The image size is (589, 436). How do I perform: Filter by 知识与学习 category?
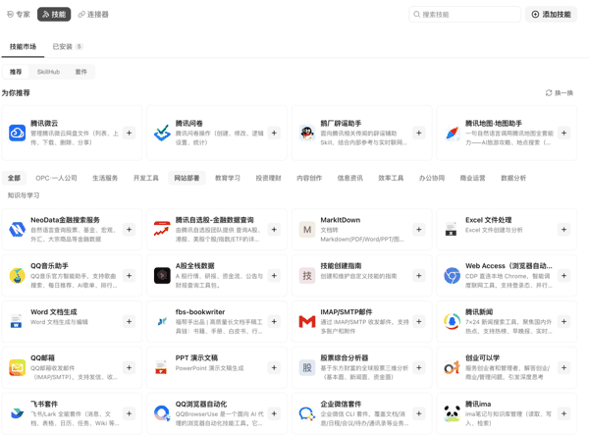pos(24,195)
